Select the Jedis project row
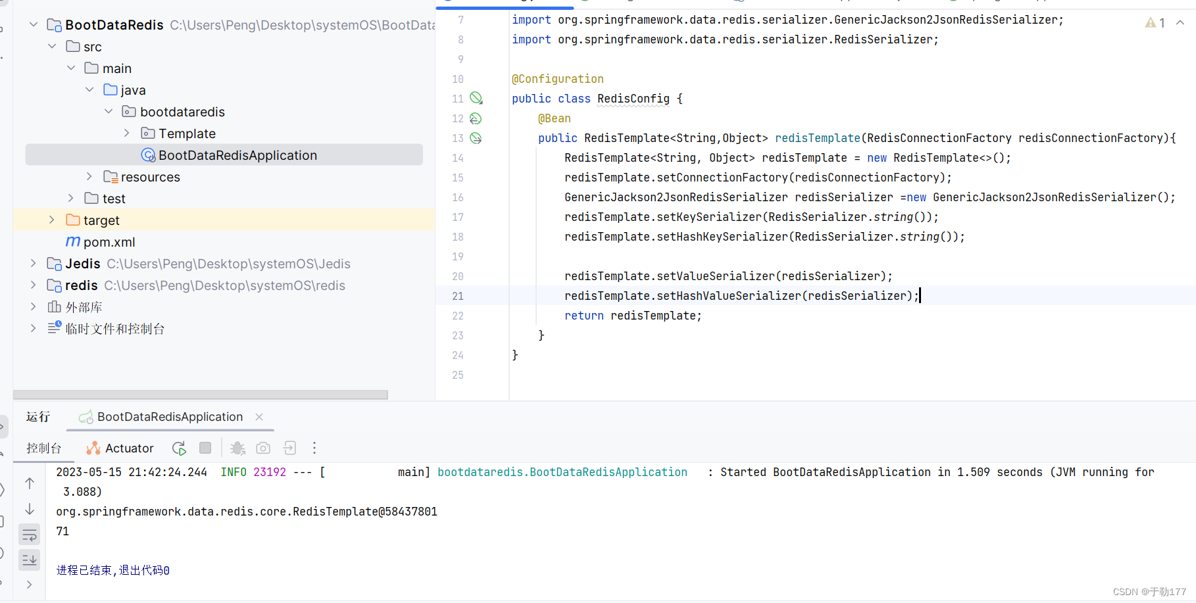Image resolution: width=1196 pixels, height=603 pixels. pyautogui.click(x=224, y=264)
